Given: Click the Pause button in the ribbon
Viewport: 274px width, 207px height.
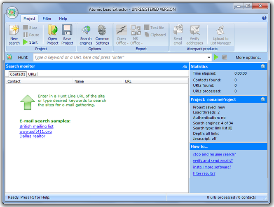Looking at the screenshot, I should [31, 35].
